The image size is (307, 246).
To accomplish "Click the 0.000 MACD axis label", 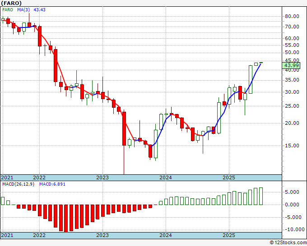I will tap(292, 205).
